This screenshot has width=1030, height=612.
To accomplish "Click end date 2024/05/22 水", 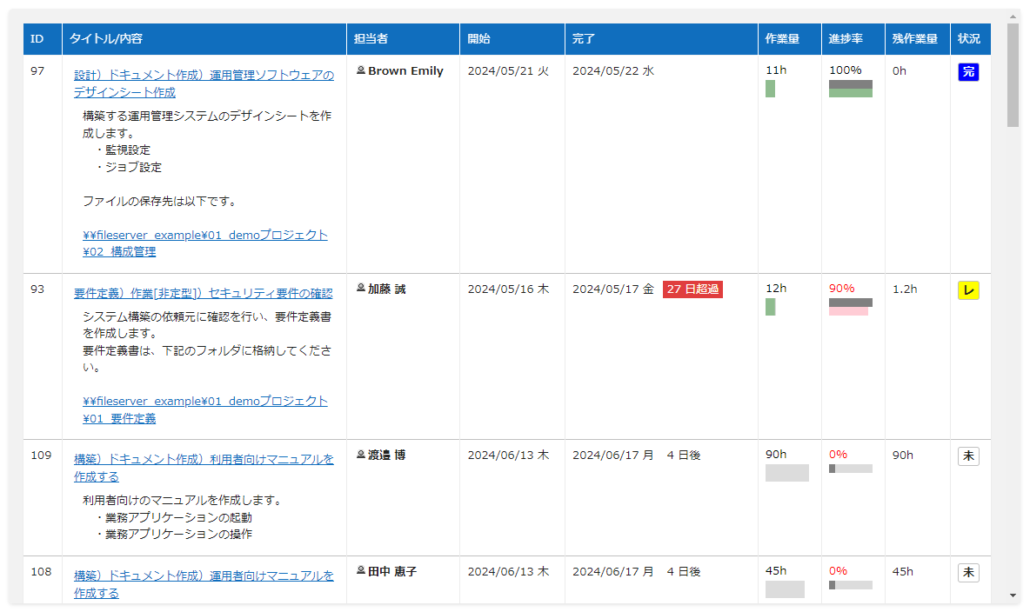I will 613,71.
